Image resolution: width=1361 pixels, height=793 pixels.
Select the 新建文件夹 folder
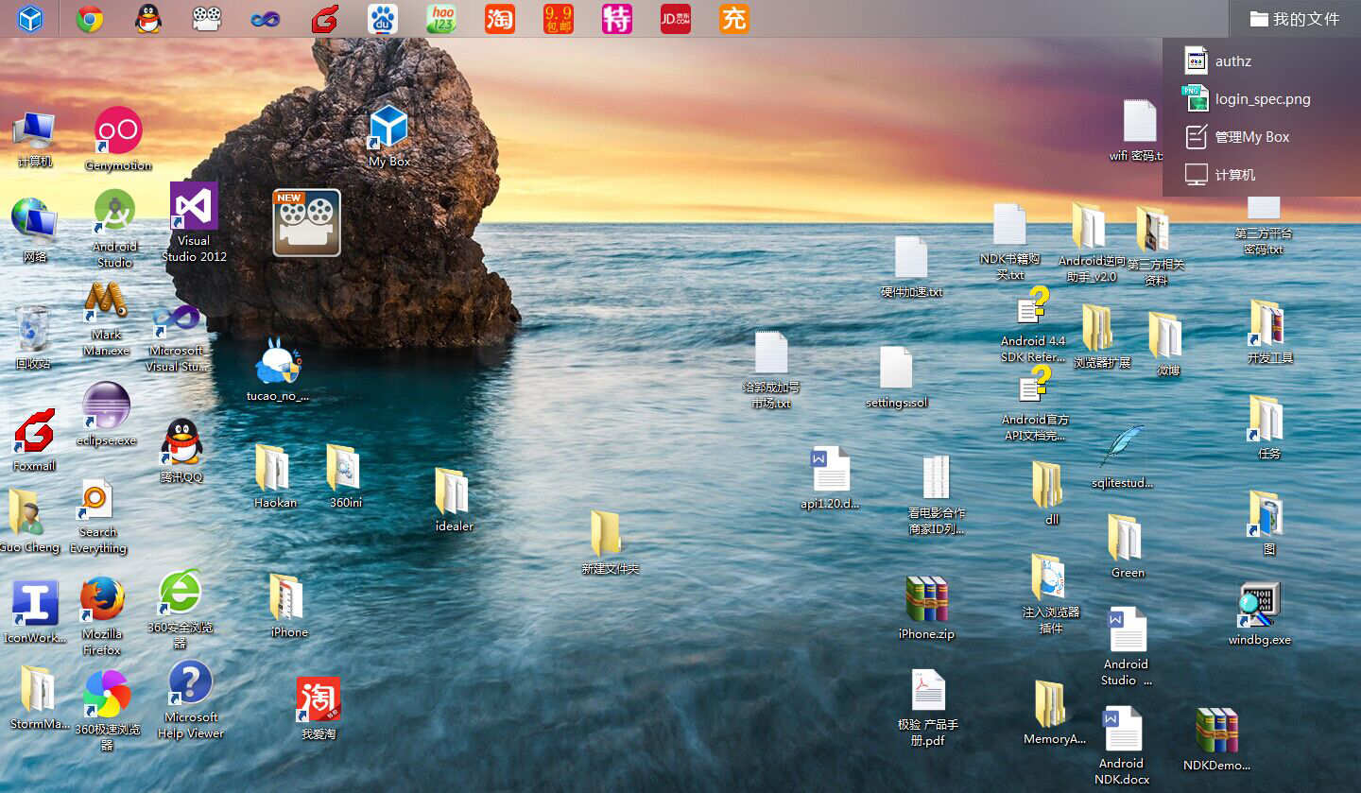pos(610,543)
